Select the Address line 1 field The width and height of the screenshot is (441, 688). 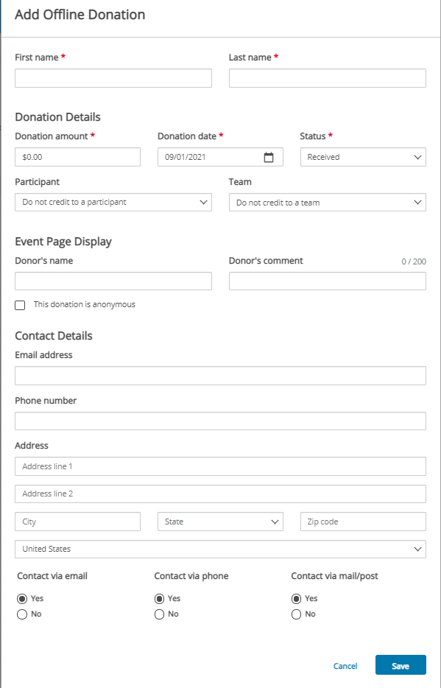221,466
